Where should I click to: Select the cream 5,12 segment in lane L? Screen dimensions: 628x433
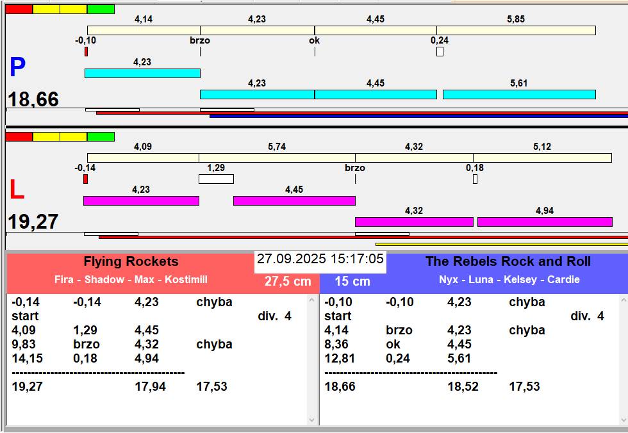click(543, 158)
